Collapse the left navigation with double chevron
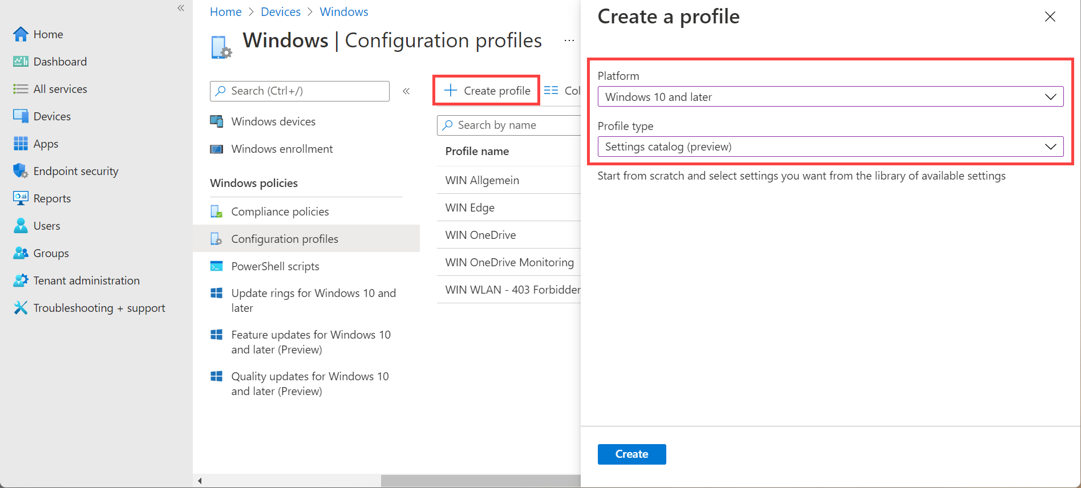1081x488 pixels. pyautogui.click(x=181, y=8)
